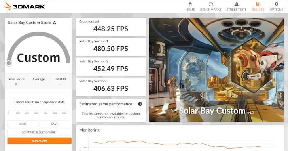Click the Solar Bay Section 2 452.49 FPS value
The image size is (288, 151).
point(111,69)
